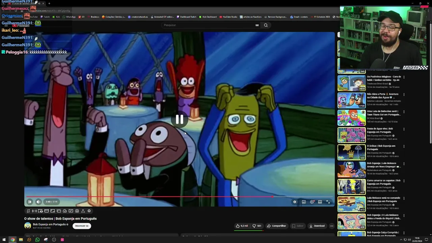Open the F1 Schedule 2026 bookmark
The width and height of the screenshot is (432, 243).
320,17
